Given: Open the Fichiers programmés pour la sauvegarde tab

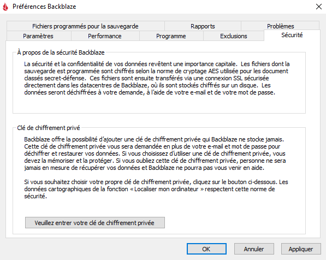Looking at the screenshot, I should pos(85,26).
